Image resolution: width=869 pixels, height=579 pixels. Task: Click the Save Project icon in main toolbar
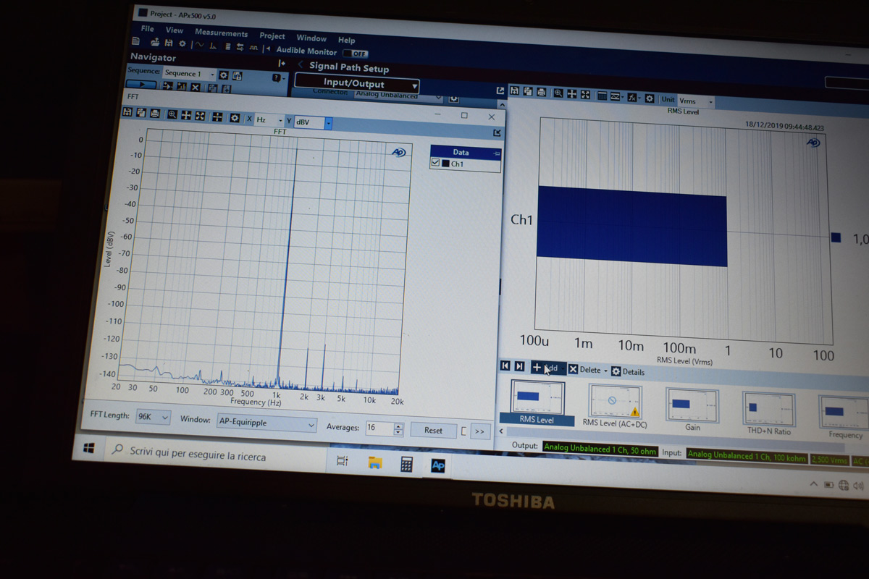pyautogui.click(x=168, y=43)
